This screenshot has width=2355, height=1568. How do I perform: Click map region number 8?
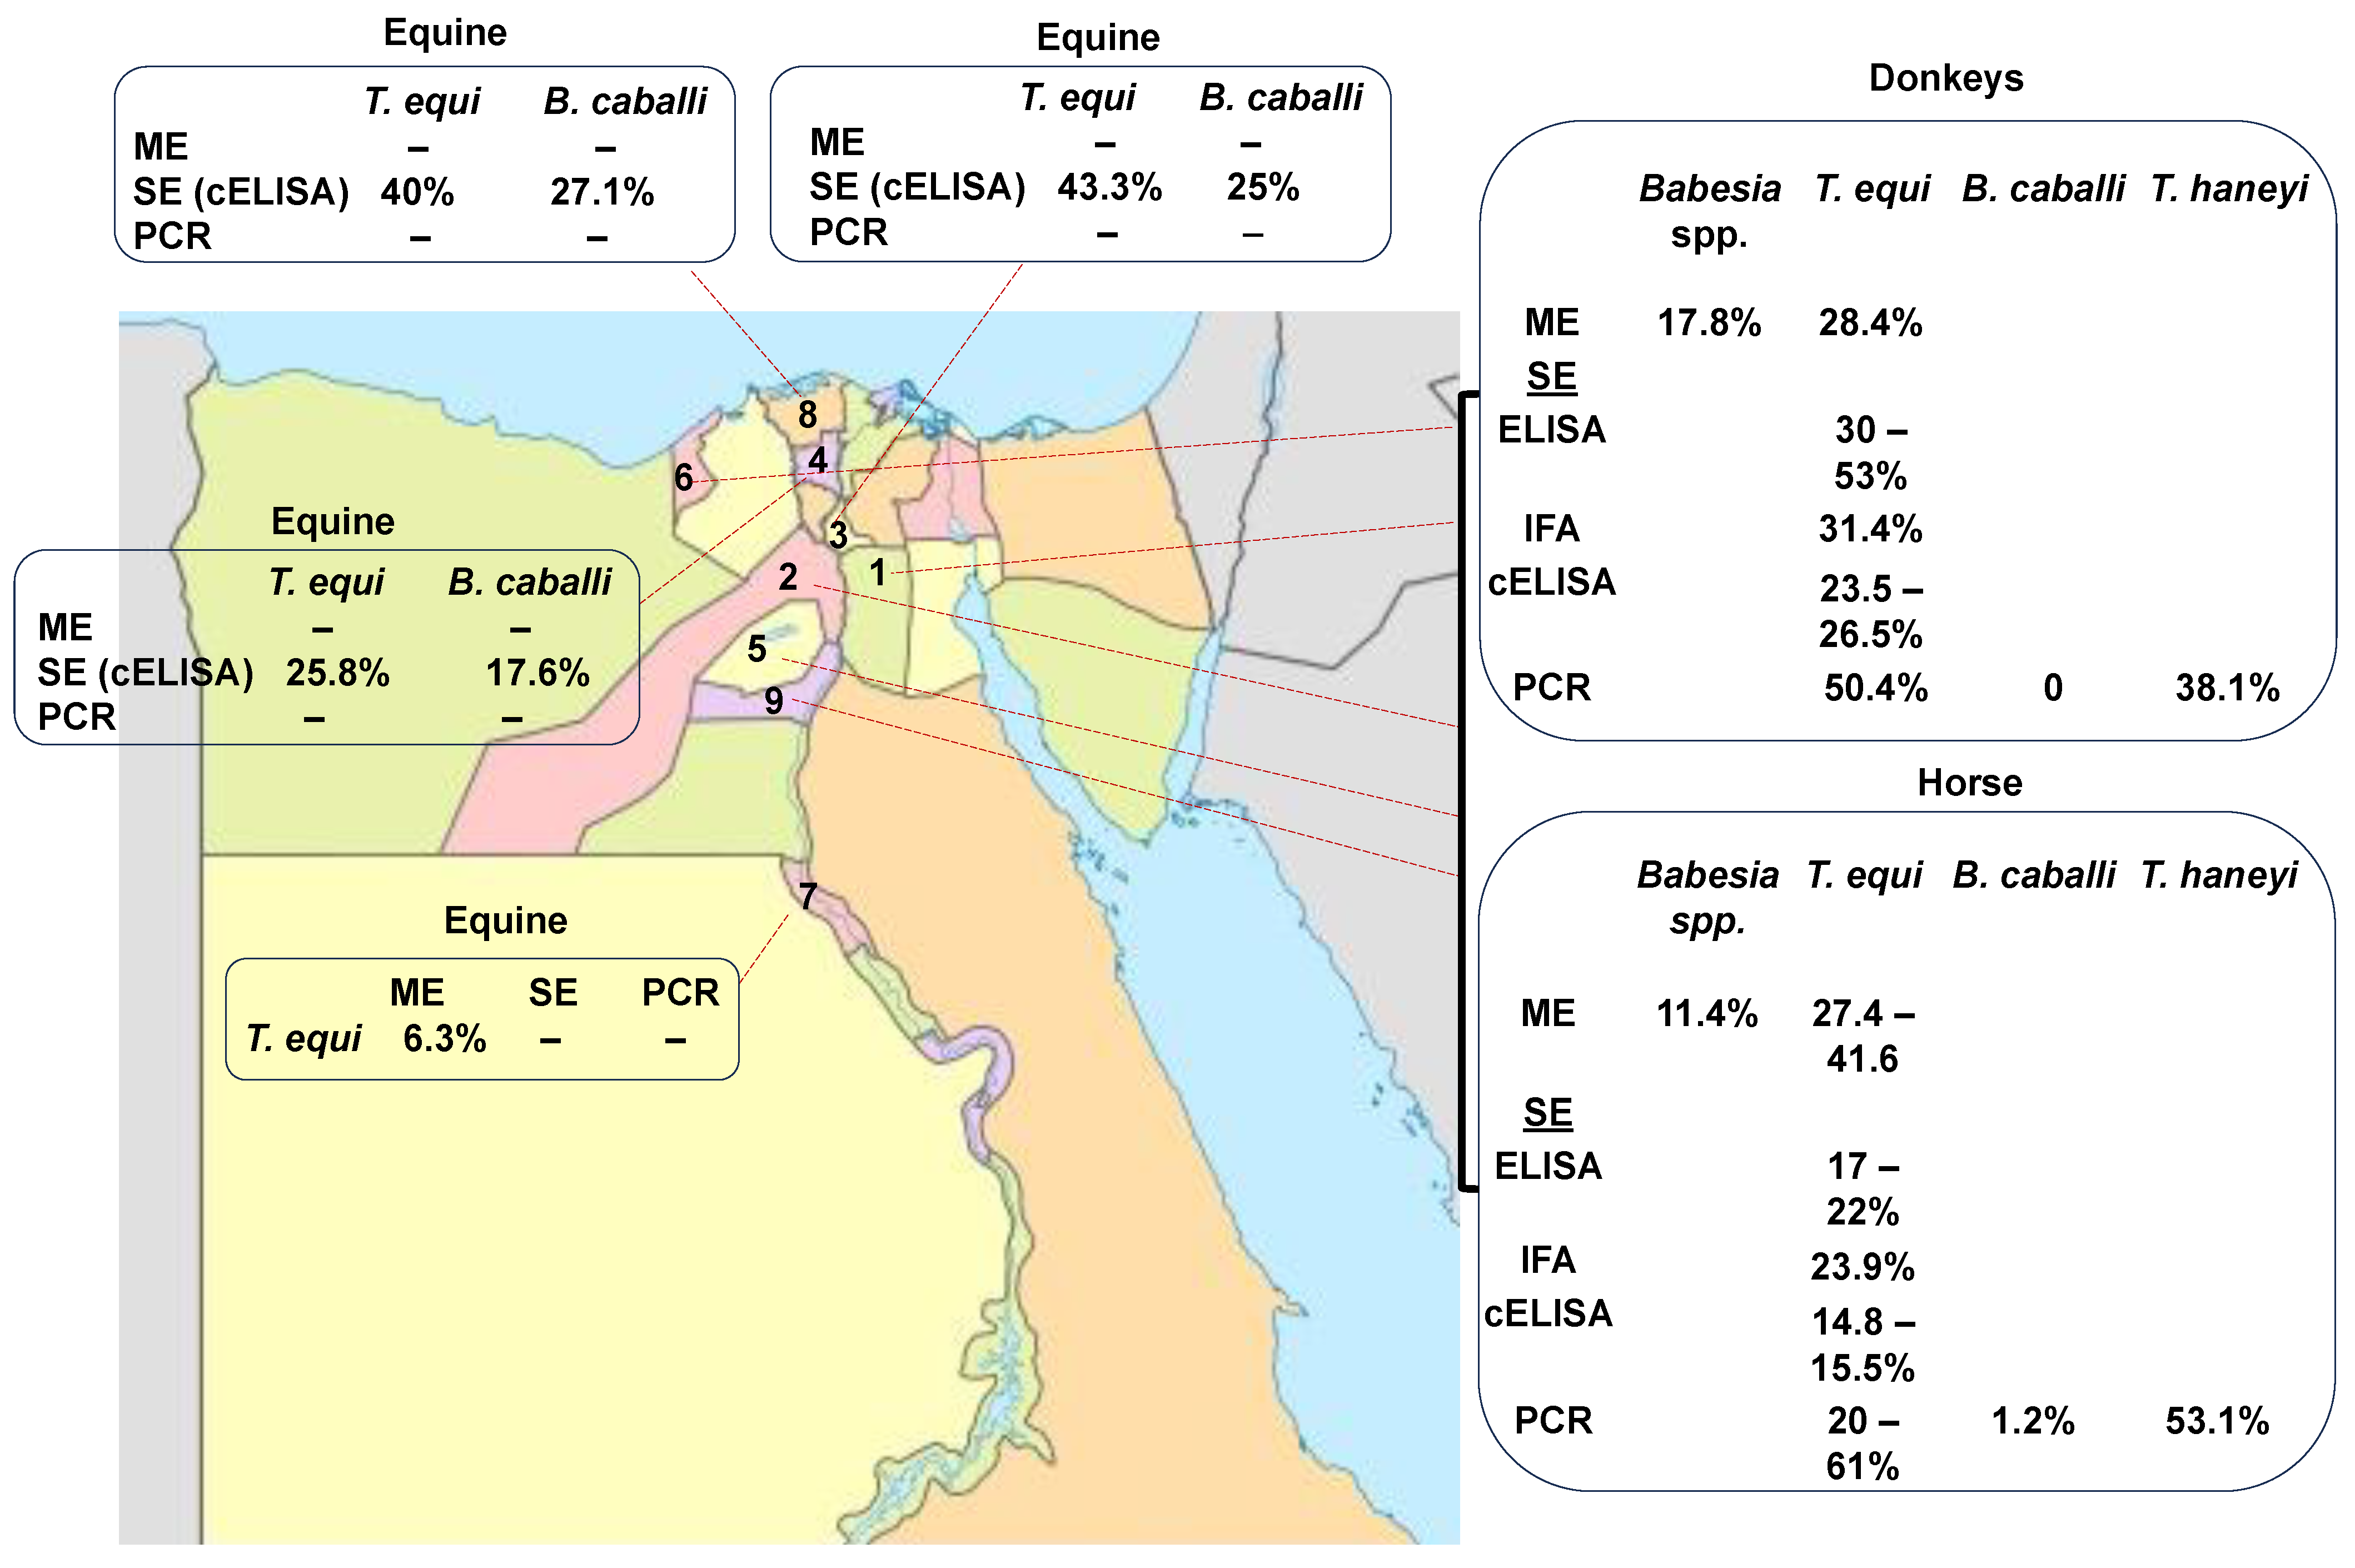pos(807,414)
